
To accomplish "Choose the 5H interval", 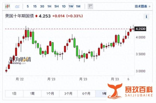I will click(x=56, y=7).
